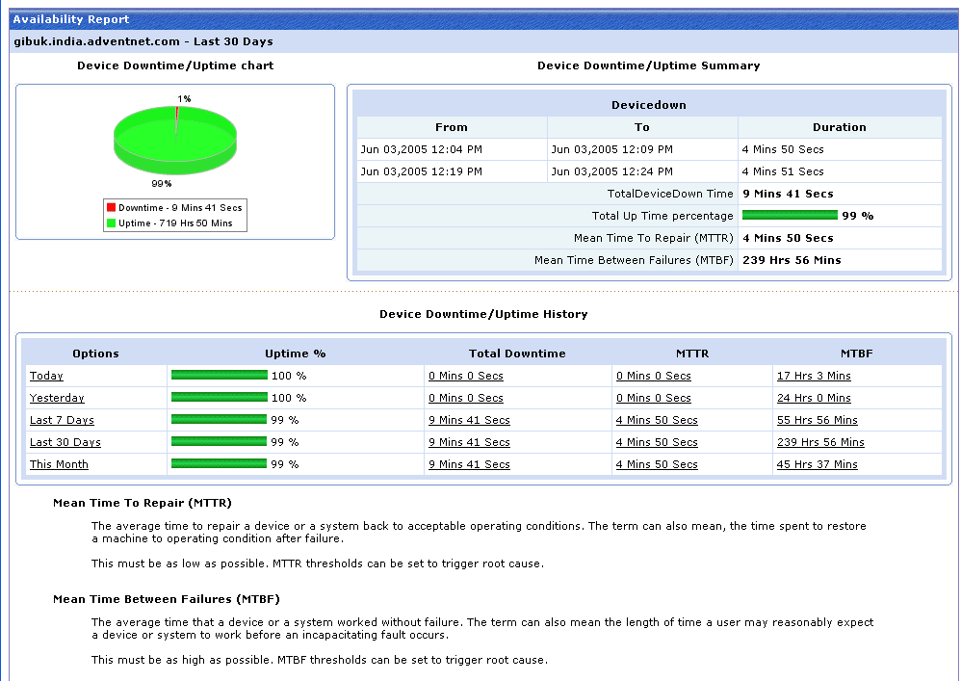
Task: Click the Uptime % column header
Action: click(295, 354)
